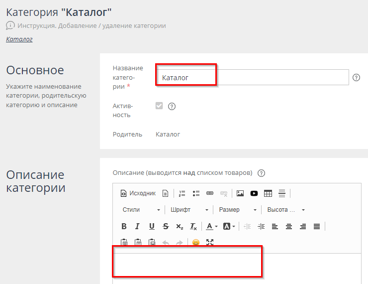Open the Размер size dropdown

click(238, 210)
